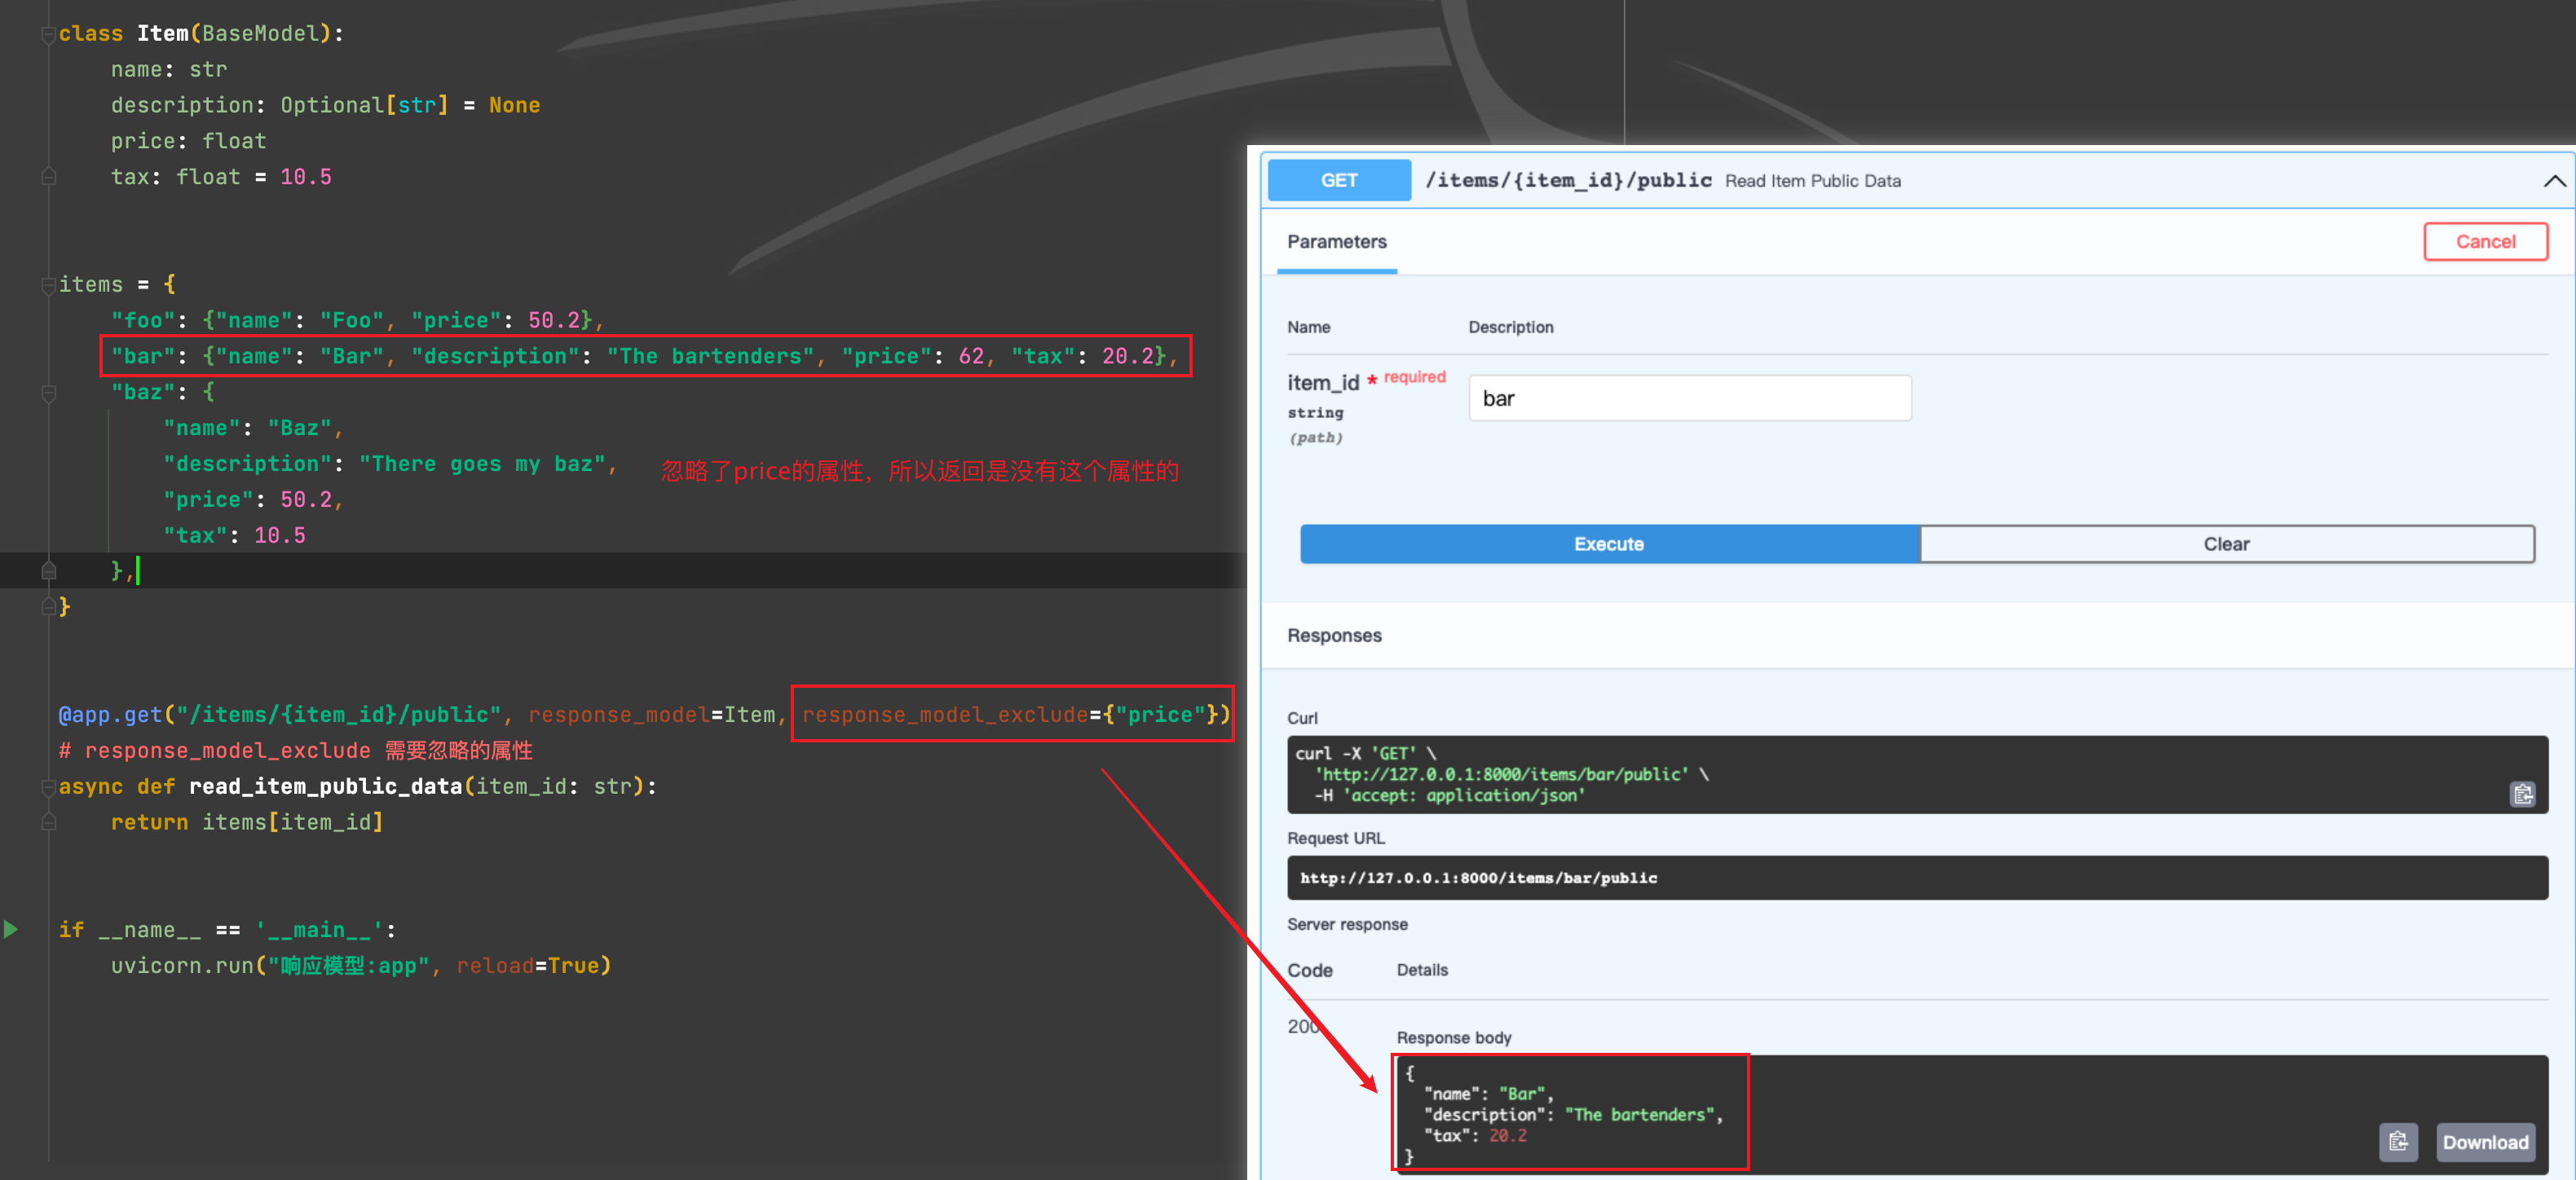Click the fold end marker at closing brace
Screen dimensions: 2576x1180
[48, 606]
